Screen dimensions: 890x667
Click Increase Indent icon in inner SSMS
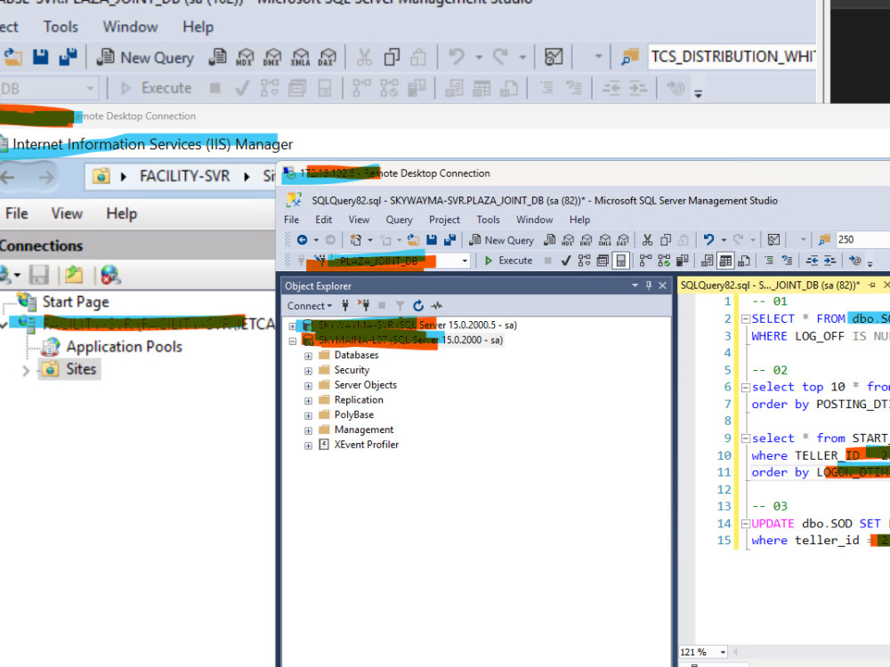(829, 261)
